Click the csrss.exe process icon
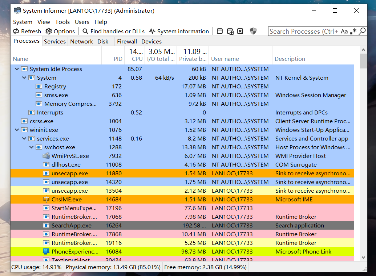This screenshot has height=276, width=376. pyautogui.click(x=24, y=121)
